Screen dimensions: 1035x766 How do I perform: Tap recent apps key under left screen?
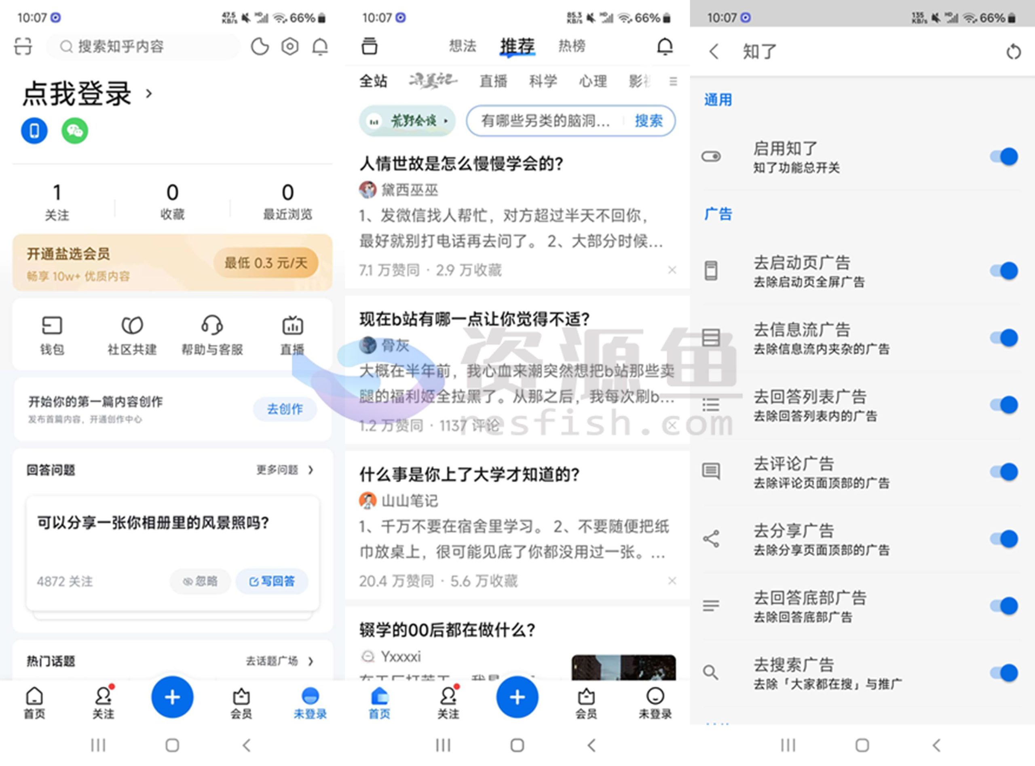pos(98,745)
